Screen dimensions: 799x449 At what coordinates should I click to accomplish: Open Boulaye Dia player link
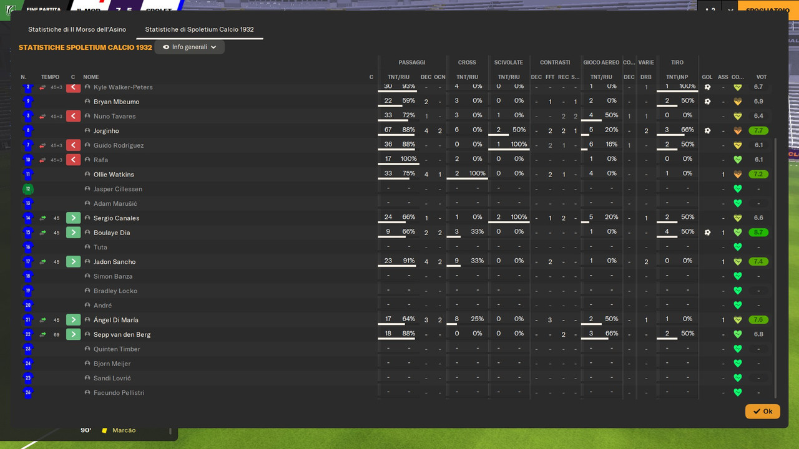click(x=112, y=233)
